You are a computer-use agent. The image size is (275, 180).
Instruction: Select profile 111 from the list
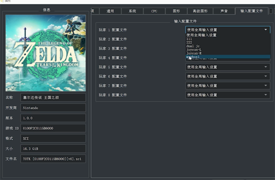[189, 39]
